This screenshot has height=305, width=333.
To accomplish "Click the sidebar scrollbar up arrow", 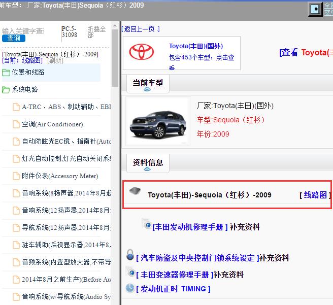I will coord(115,26).
